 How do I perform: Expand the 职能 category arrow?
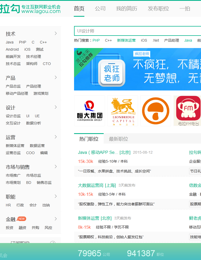(56, 196)
